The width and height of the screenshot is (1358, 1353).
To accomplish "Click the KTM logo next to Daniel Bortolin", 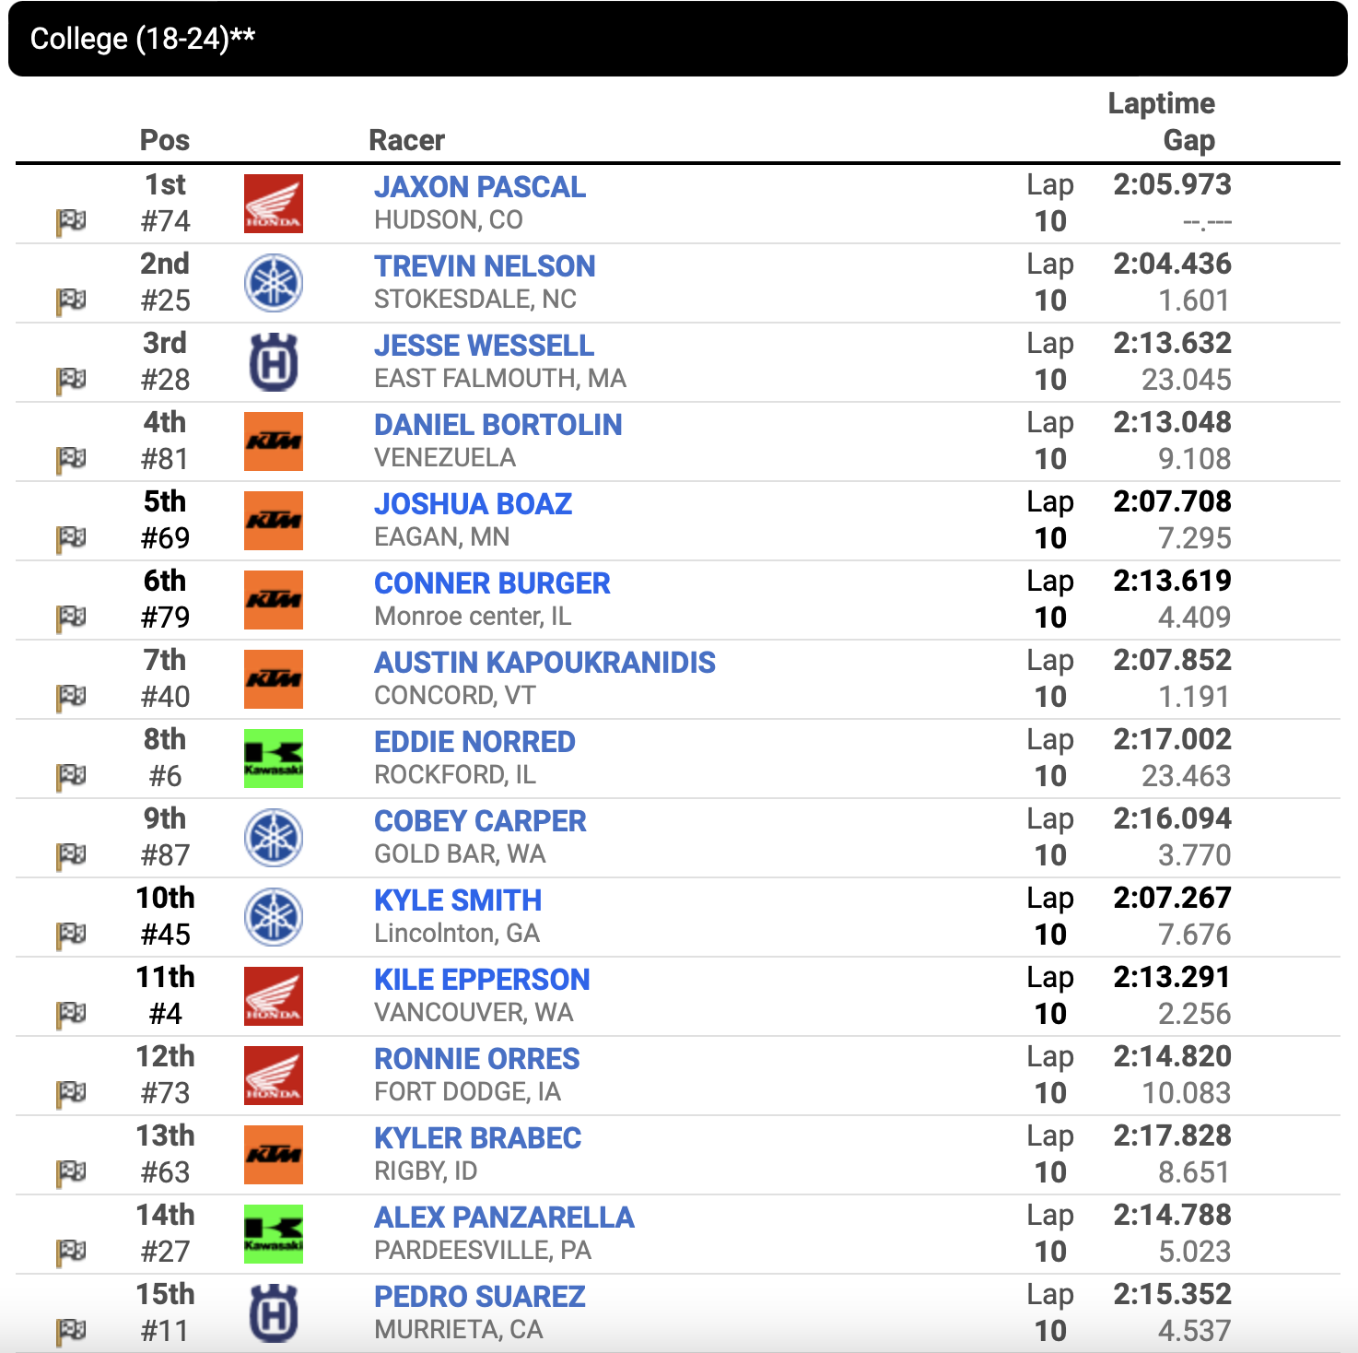I will [273, 441].
